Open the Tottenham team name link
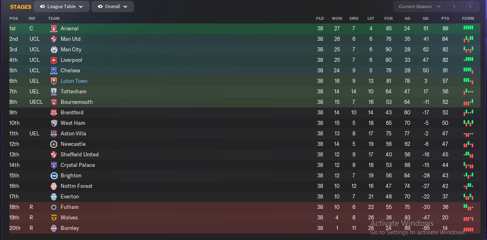The height and width of the screenshot is (240, 487). 73,92
